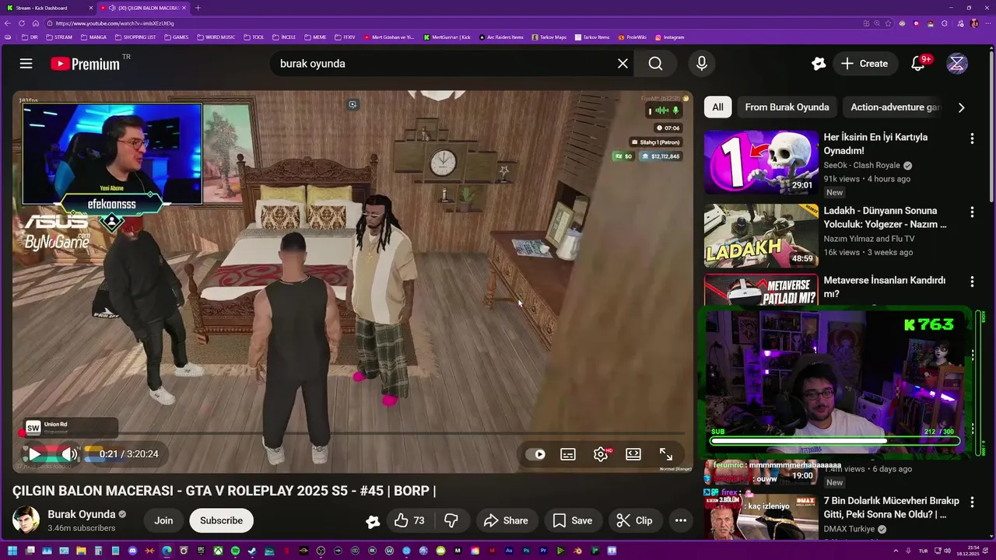Open Spotify from the taskbar
Screen dimensions: 996x560
tap(235, 551)
